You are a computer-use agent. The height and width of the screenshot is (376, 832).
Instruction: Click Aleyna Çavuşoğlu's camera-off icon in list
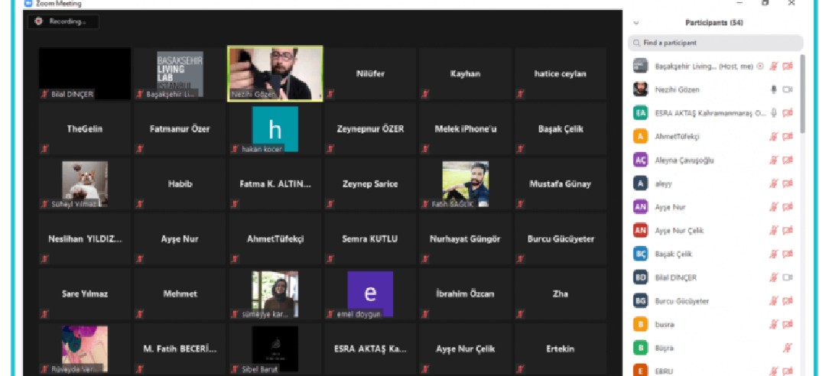coord(788,160)
